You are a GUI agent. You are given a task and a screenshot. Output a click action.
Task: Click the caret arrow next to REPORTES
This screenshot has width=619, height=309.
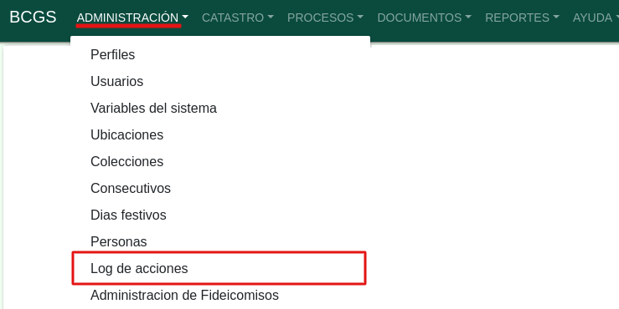pyautogui.click(x=556, y=18)
